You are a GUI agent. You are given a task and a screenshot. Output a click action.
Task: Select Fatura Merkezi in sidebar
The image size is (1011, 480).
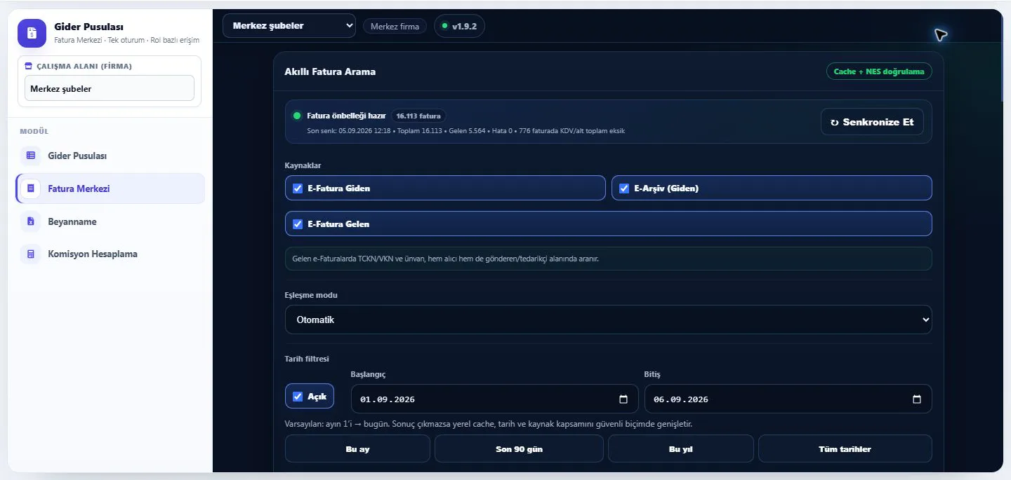pyautogui.click(x=110, y=188)
